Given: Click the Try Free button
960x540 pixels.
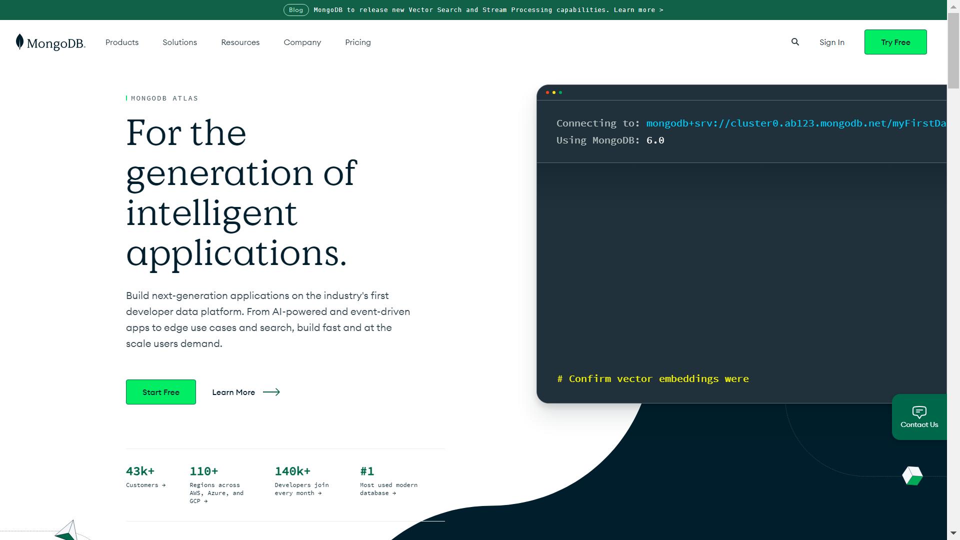Looking at the screenshot, I should pyautogui.click(x=895, y=41).
